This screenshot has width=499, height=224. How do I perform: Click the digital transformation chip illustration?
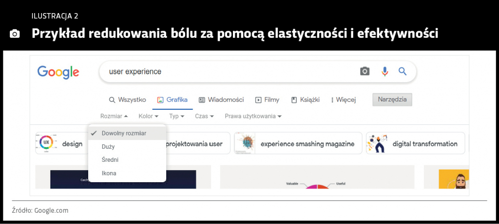[x=377, y=143]
